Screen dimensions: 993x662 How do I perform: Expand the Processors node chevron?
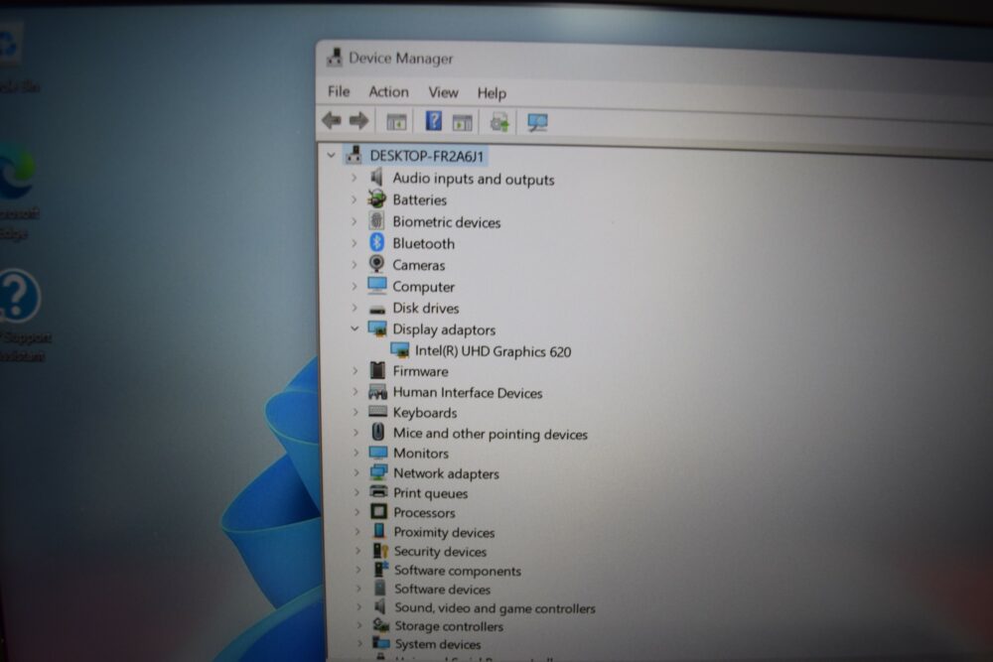click(356, 512)
